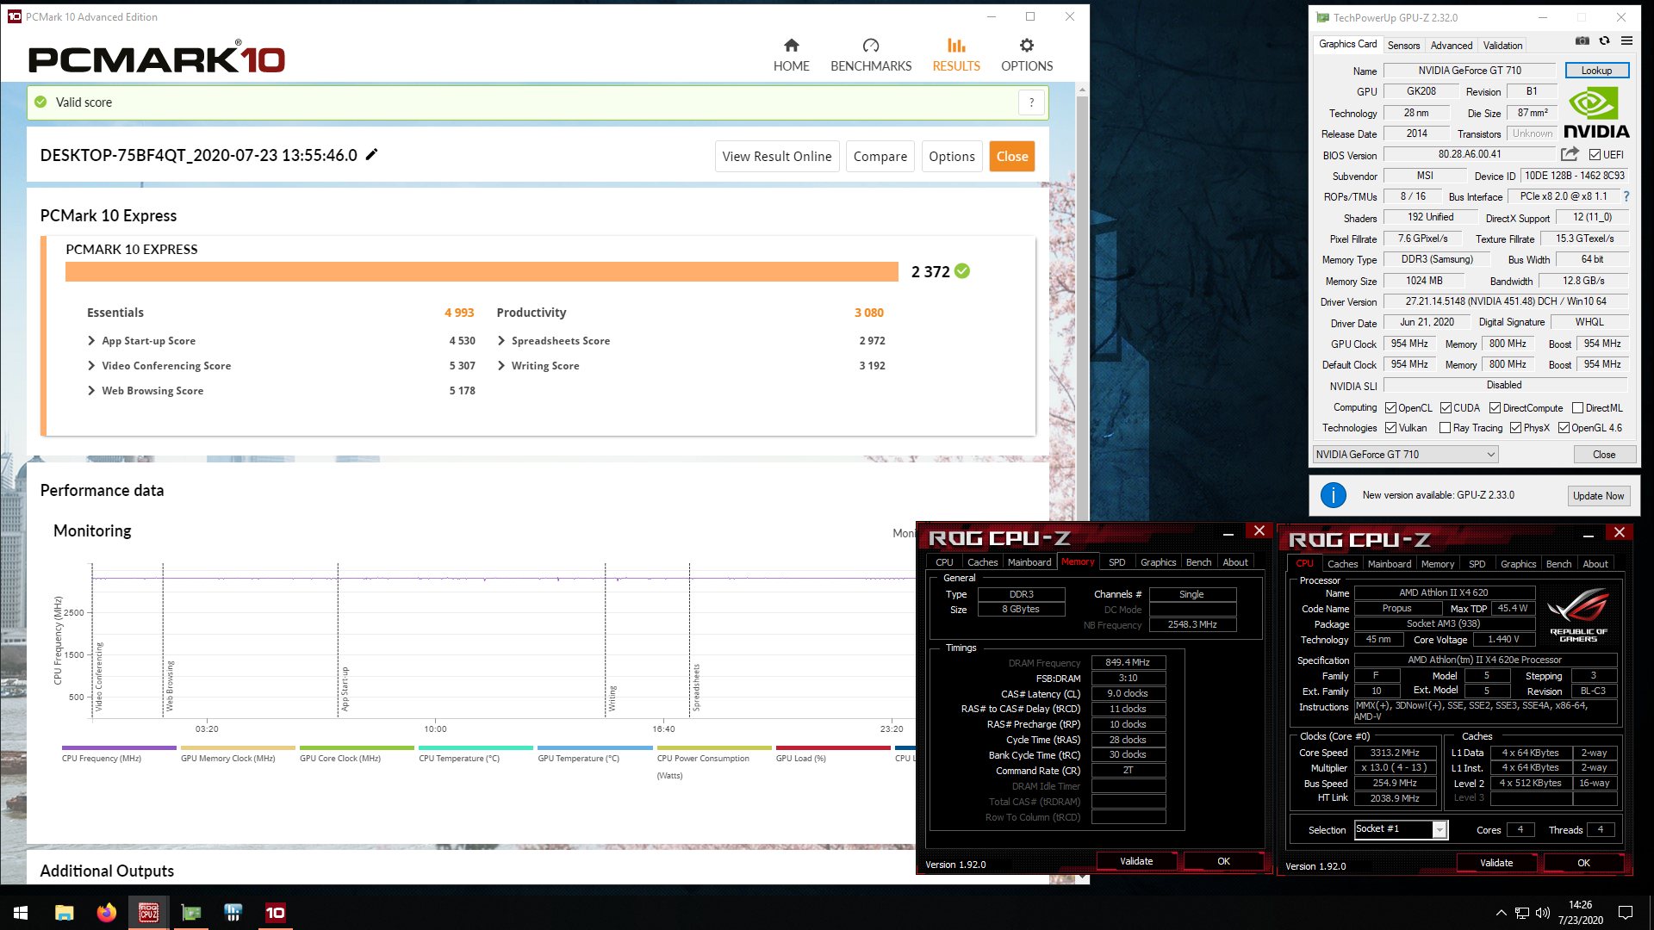Click the purple CPU Frequency legend swatch
This screenshot has width=1654, height=930.
(119, 747)
